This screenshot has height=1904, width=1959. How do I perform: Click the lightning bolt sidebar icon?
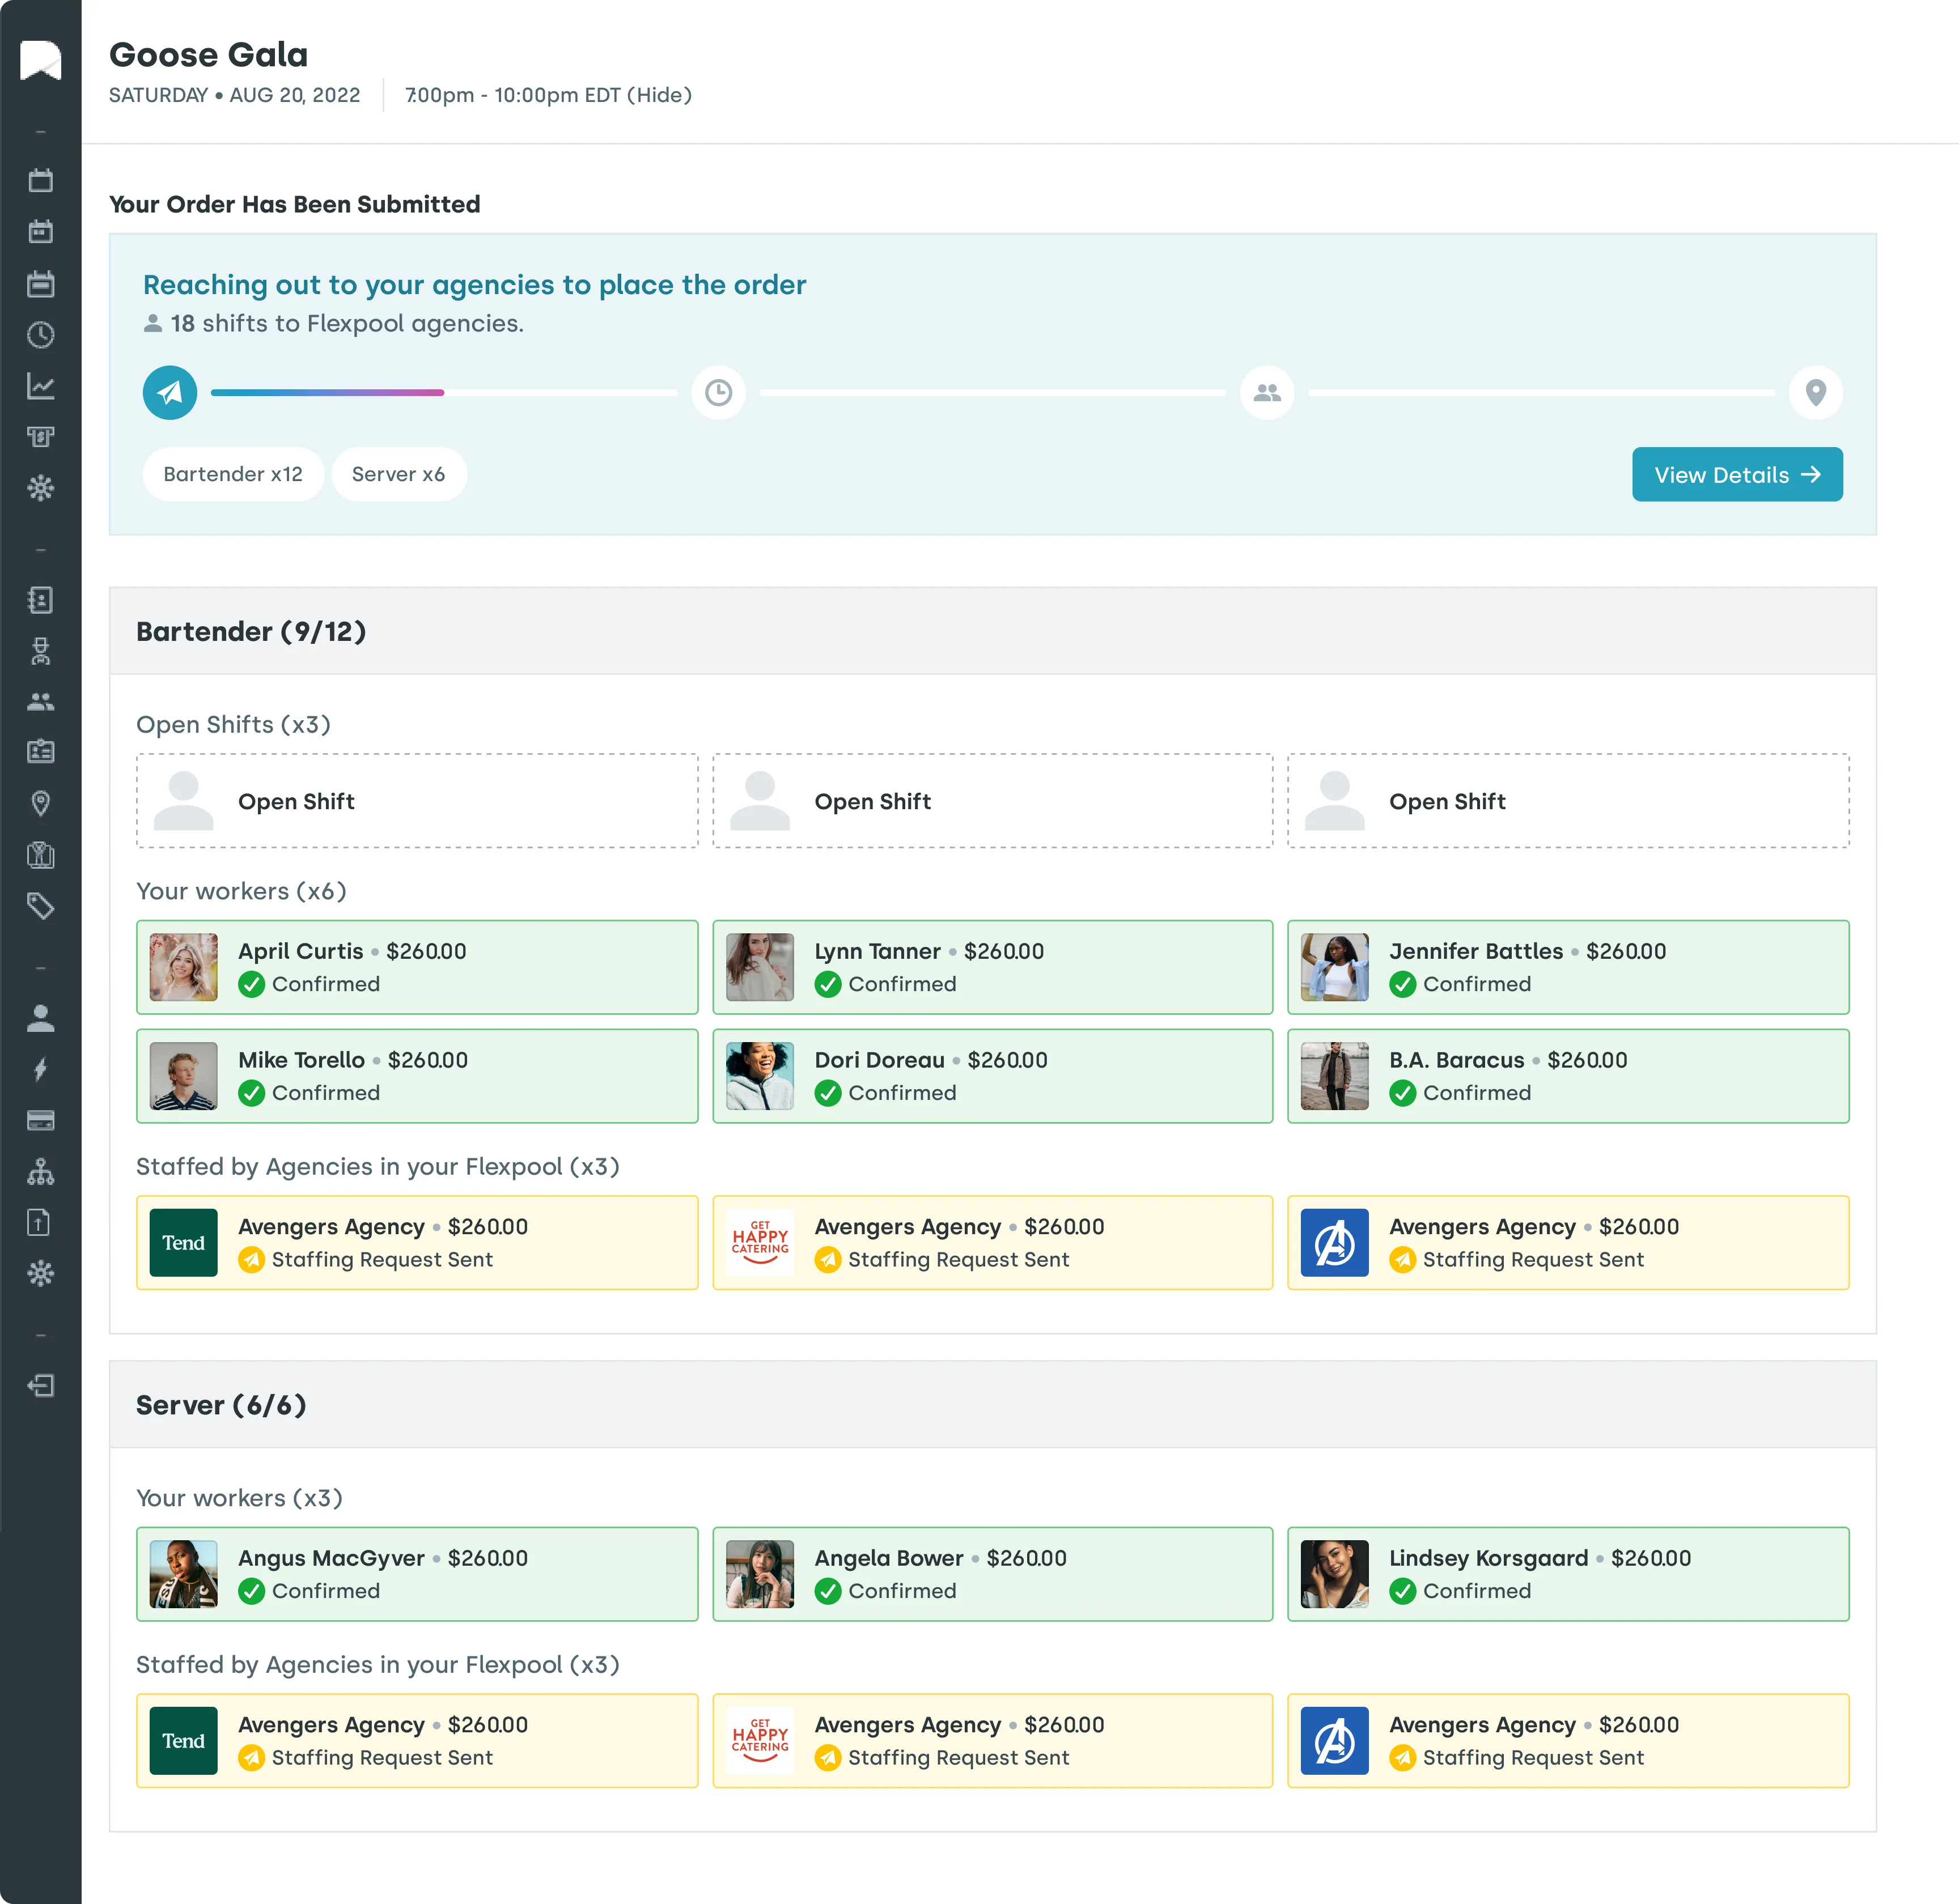(x=40, y=1069)
